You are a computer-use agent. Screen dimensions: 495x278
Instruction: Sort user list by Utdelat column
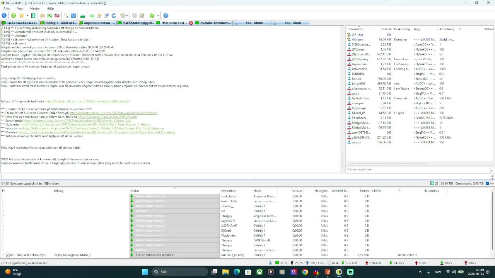[x=382, y=29]
